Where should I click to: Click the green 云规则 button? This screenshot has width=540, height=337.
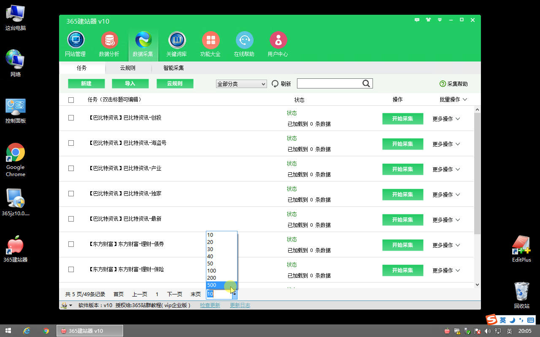tap(175, 84)
